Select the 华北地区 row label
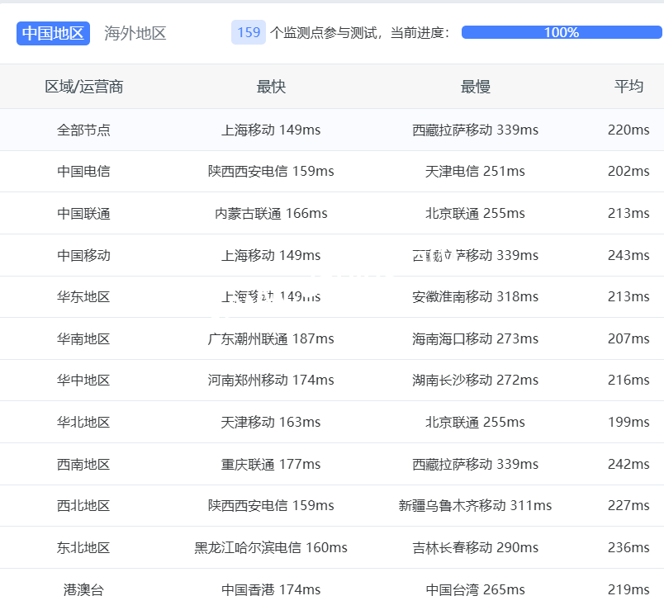The image size is (664, 610). click(x=83, y=423)
